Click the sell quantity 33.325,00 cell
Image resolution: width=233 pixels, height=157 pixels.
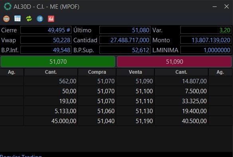tap(181, 101)
